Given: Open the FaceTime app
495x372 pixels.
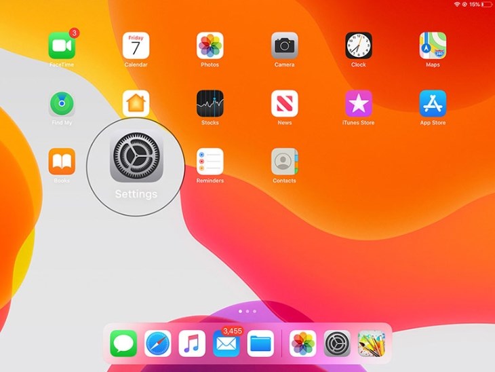Looking at the screenshot, I should (62, 45).
